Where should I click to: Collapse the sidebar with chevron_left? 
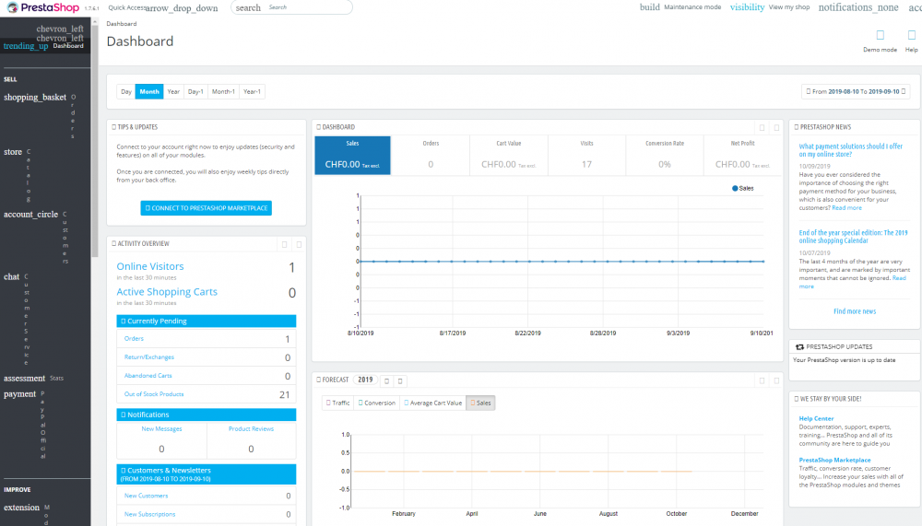click(x=60, y=29)
